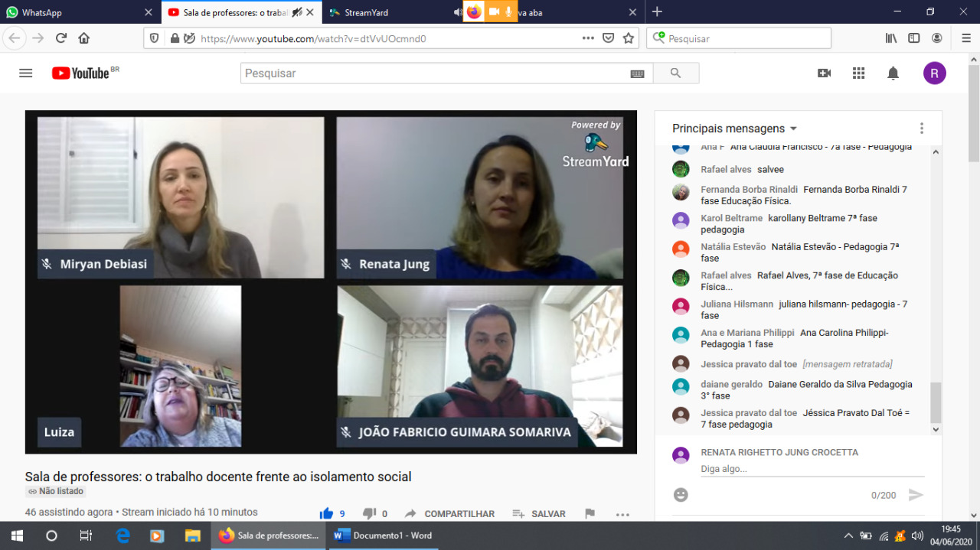The image size is (980, 550).
Task: Dislike the video with thumbs down
Action: pyautogui.click(x=370, y=514)
